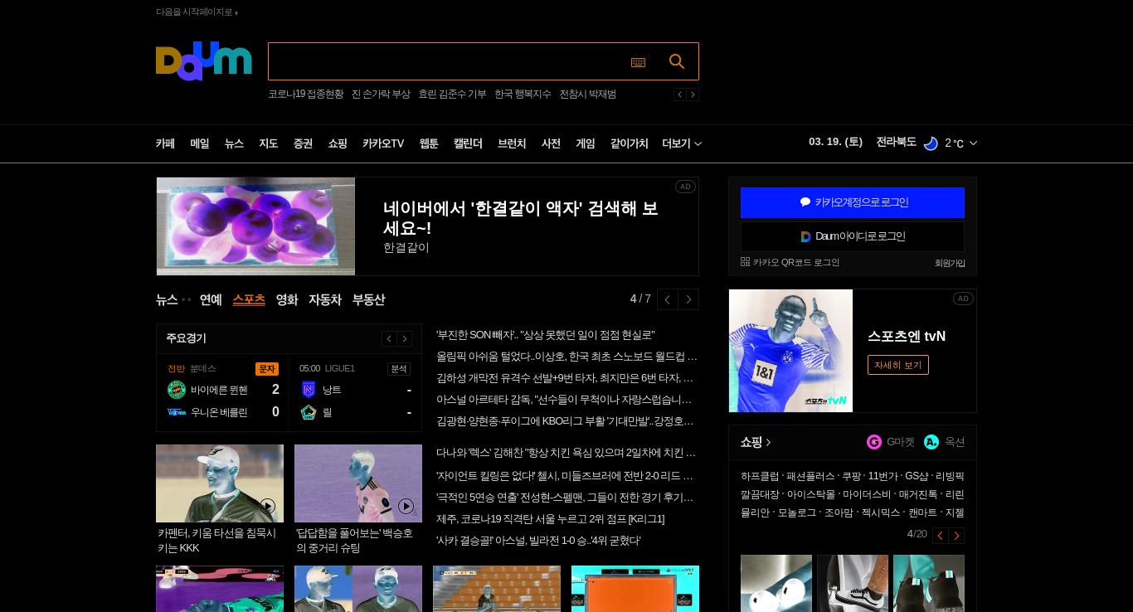Open 같이가치 from the navigation bar
Screen dimensions: 1133x612
click(630, 143)
